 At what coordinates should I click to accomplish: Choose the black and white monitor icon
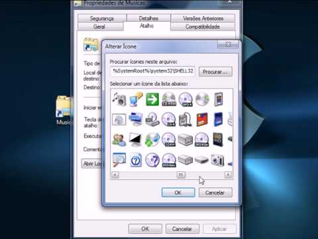click(x=135, y=139)
